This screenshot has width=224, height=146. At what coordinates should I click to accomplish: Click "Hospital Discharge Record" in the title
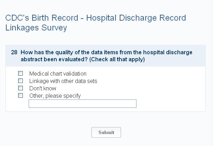pyautogui.click(x=136, y=18)
